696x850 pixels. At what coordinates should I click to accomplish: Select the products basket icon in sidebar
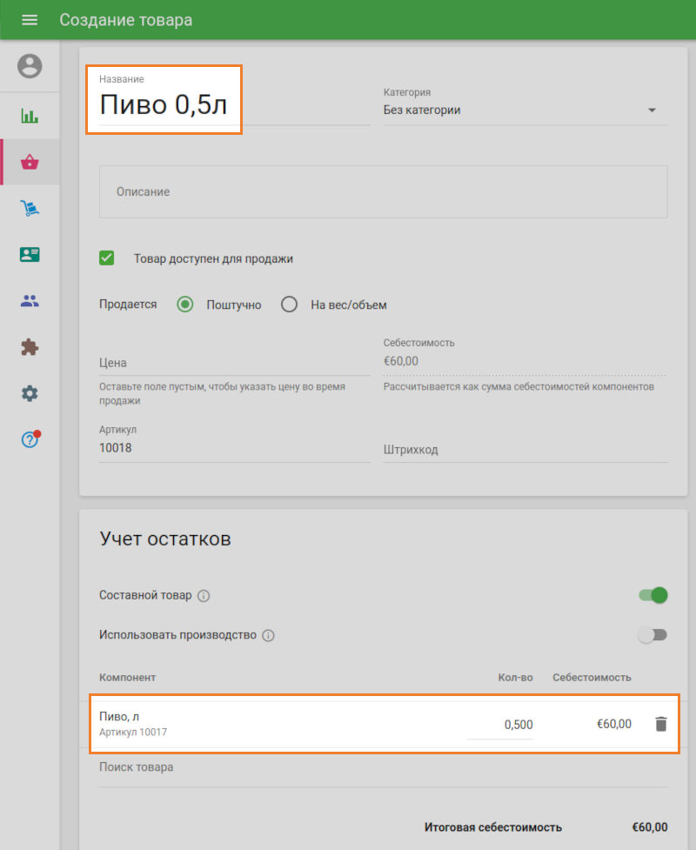coord(30,161)
